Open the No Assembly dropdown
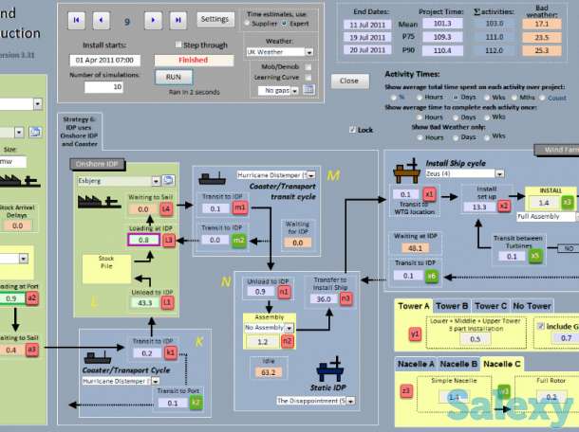 pos(289,328)
